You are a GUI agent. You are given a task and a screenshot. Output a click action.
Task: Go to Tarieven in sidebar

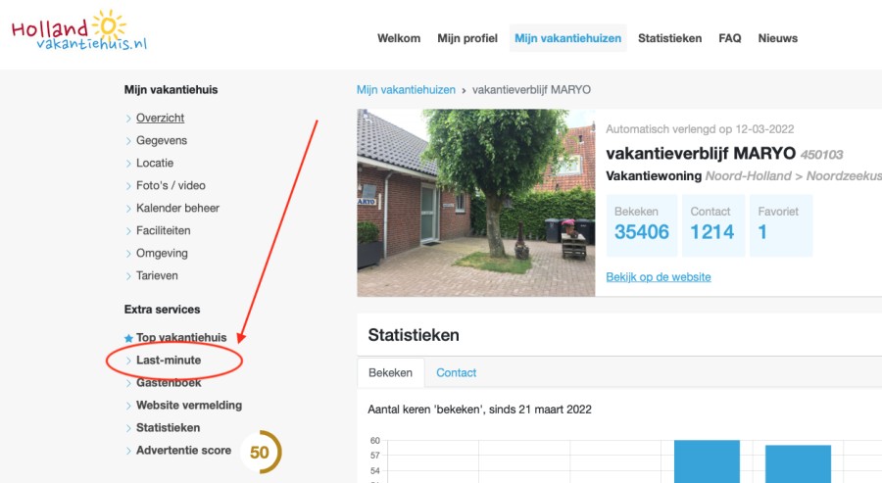tap(157, 275)
